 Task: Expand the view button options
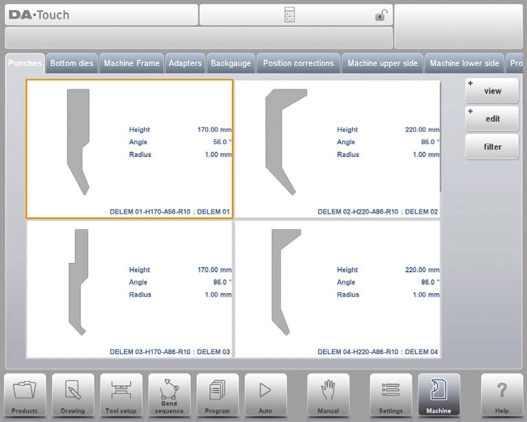pyautogui.click(x=492, y=91)
